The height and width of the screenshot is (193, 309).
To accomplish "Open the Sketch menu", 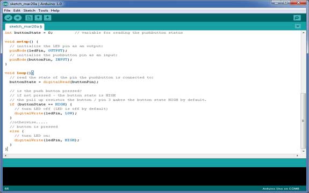I will [30, 10].
